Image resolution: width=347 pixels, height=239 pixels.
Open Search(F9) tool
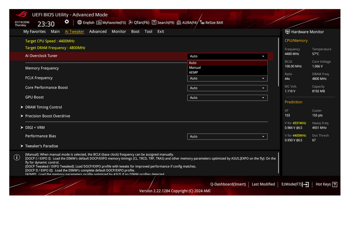pos(163,22)
